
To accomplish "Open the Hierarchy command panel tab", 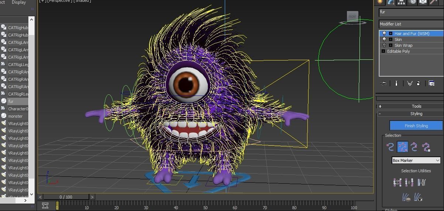I will (x=401, y=2).
